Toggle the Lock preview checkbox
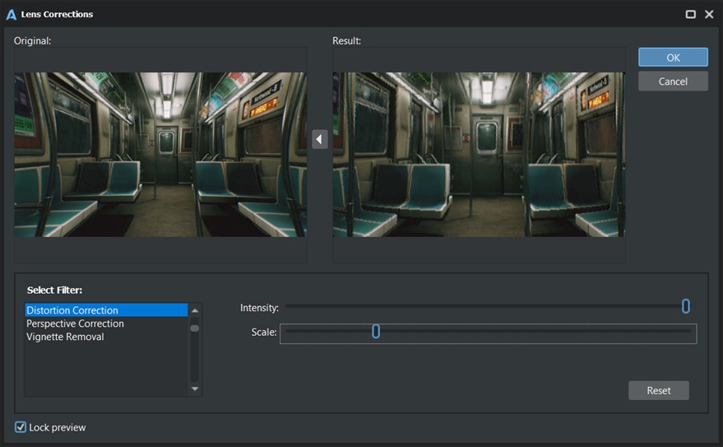 coord(21,427)
